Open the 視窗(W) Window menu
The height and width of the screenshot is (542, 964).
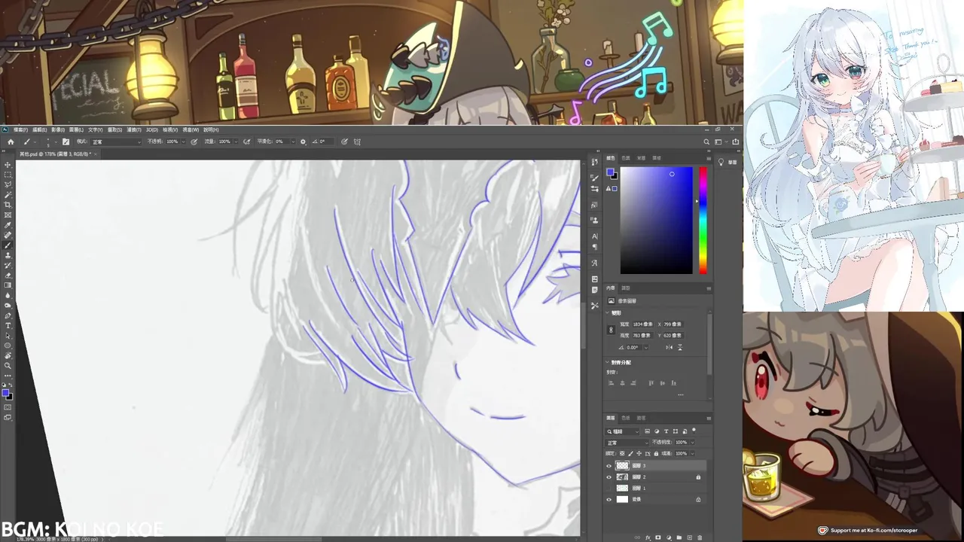(191, 129)
